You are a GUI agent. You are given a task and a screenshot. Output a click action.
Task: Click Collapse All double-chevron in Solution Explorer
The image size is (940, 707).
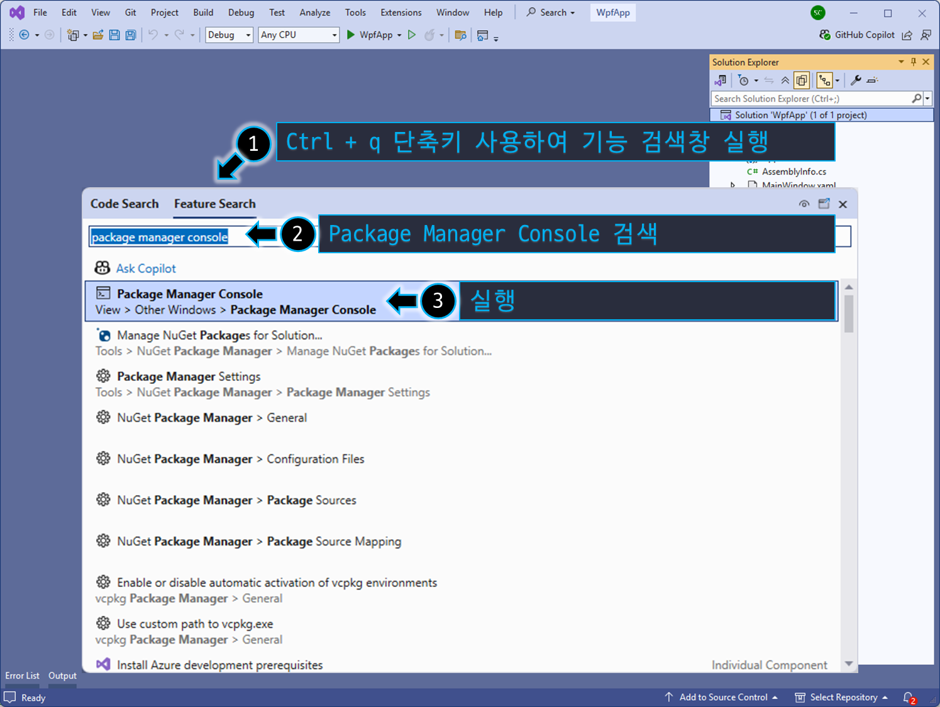click(x=785, y=80)
